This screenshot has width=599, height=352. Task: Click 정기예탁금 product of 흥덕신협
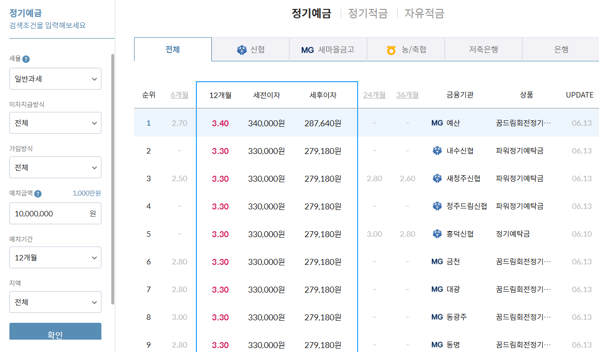tap(513, 234)
